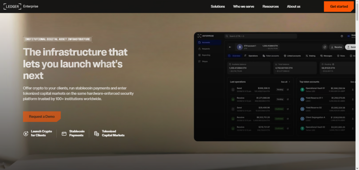Click the Available balance 1,250.412894 ETH card
Screen dimensions: 359x170
(249, 68)
